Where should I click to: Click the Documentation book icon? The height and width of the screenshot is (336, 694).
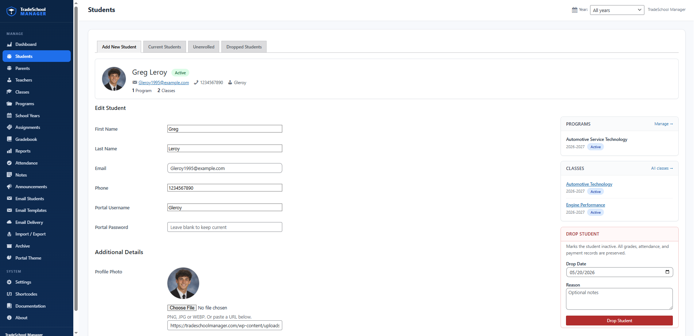point(9,306)
